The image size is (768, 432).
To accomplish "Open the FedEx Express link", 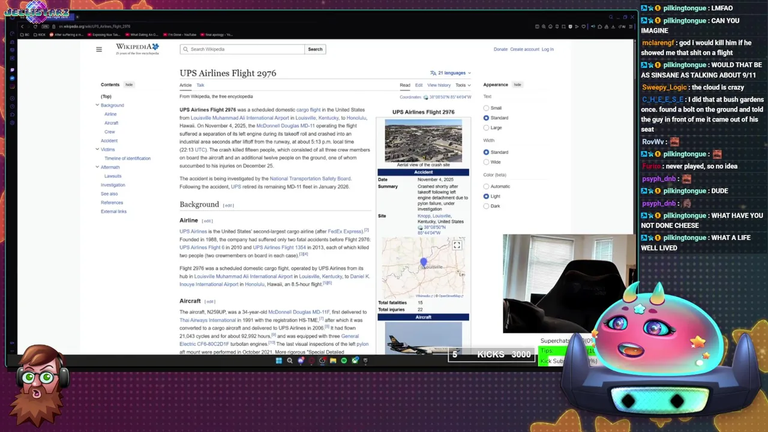I will tap(345, 231).
